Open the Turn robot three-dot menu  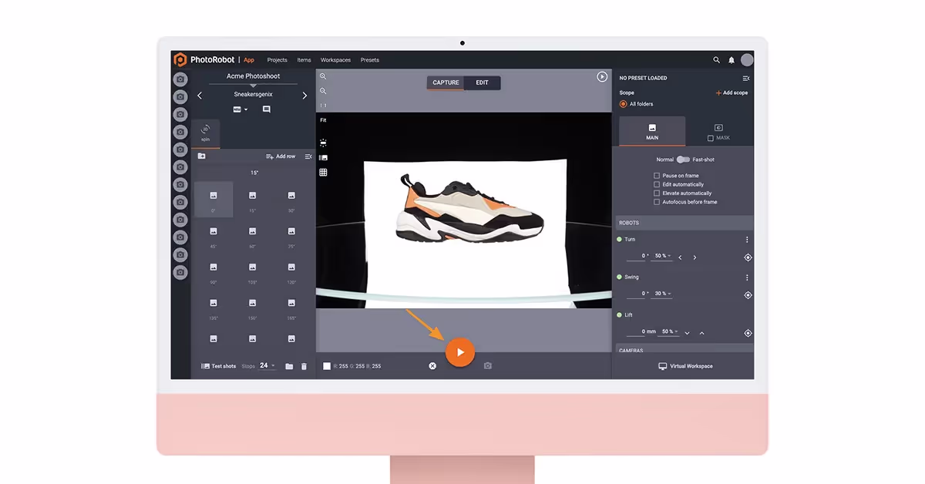747,240
